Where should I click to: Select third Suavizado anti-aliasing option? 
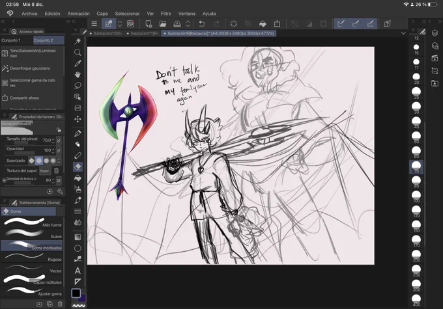click(x=46, y=161)
